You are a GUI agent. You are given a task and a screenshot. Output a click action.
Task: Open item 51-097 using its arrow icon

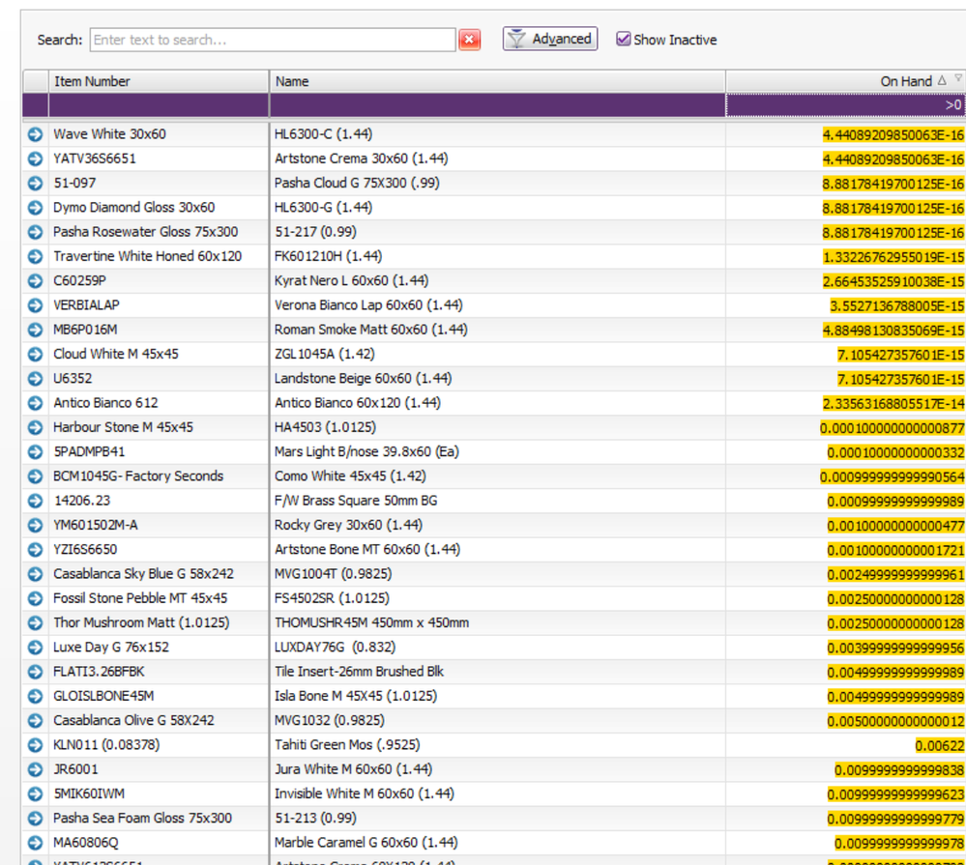click(x=36, y=183)
